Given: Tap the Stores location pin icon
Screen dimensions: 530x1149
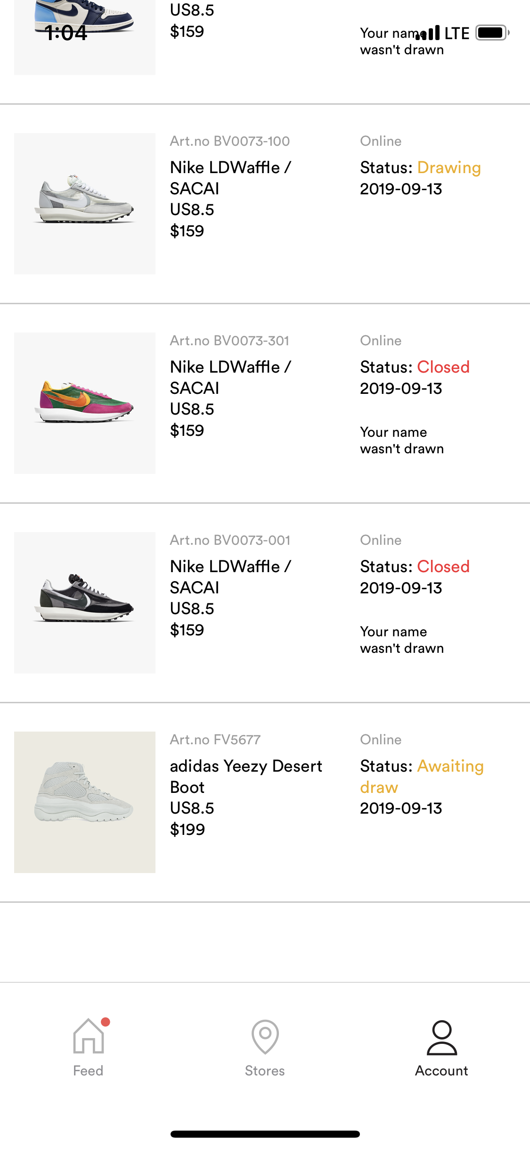Looking at the screenshot, I should 265,1036.
